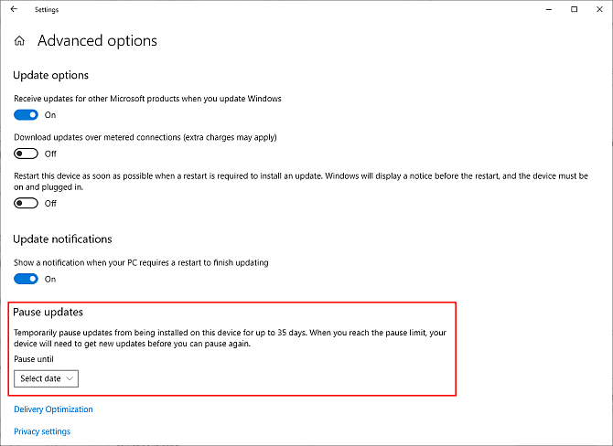
Task: Disable updates for other Microsoft products toggle
Action: (x=26, y=115)
